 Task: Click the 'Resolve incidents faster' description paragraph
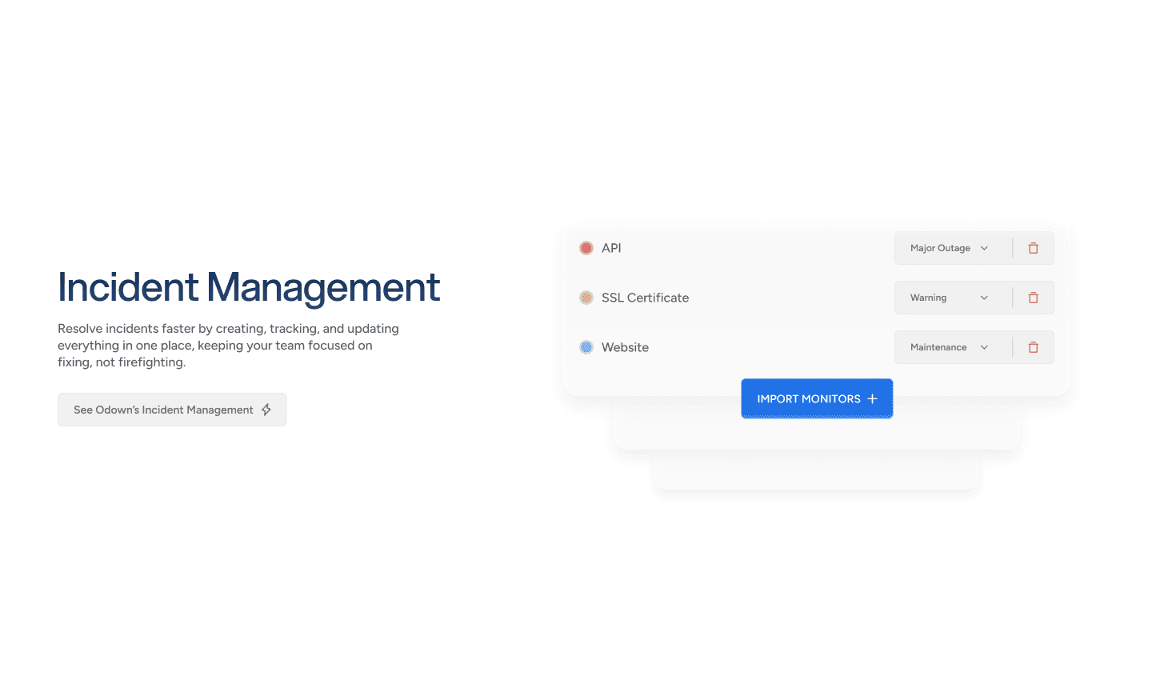point(228,346)
